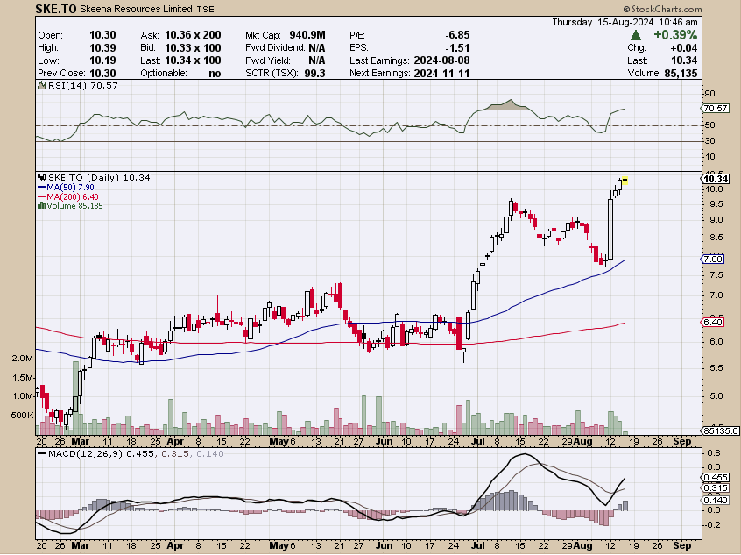
Task: Click the 10.34 current price tag on right axis
Action: point(716,179)
